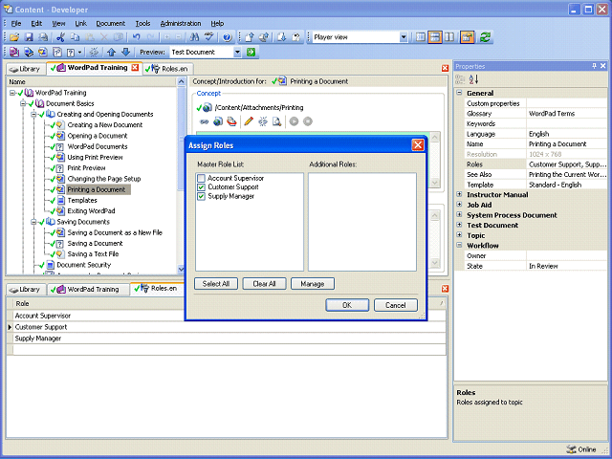Click the Properties sort A-Z icon
Viewport: 612px width, 459px height.
click(x=474, y=79)
